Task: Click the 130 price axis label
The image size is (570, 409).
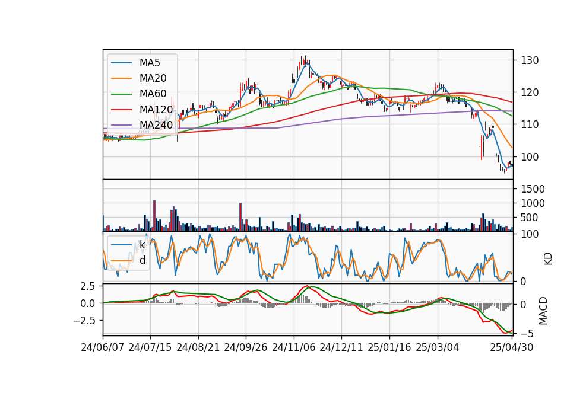Action: click(530, 60)
